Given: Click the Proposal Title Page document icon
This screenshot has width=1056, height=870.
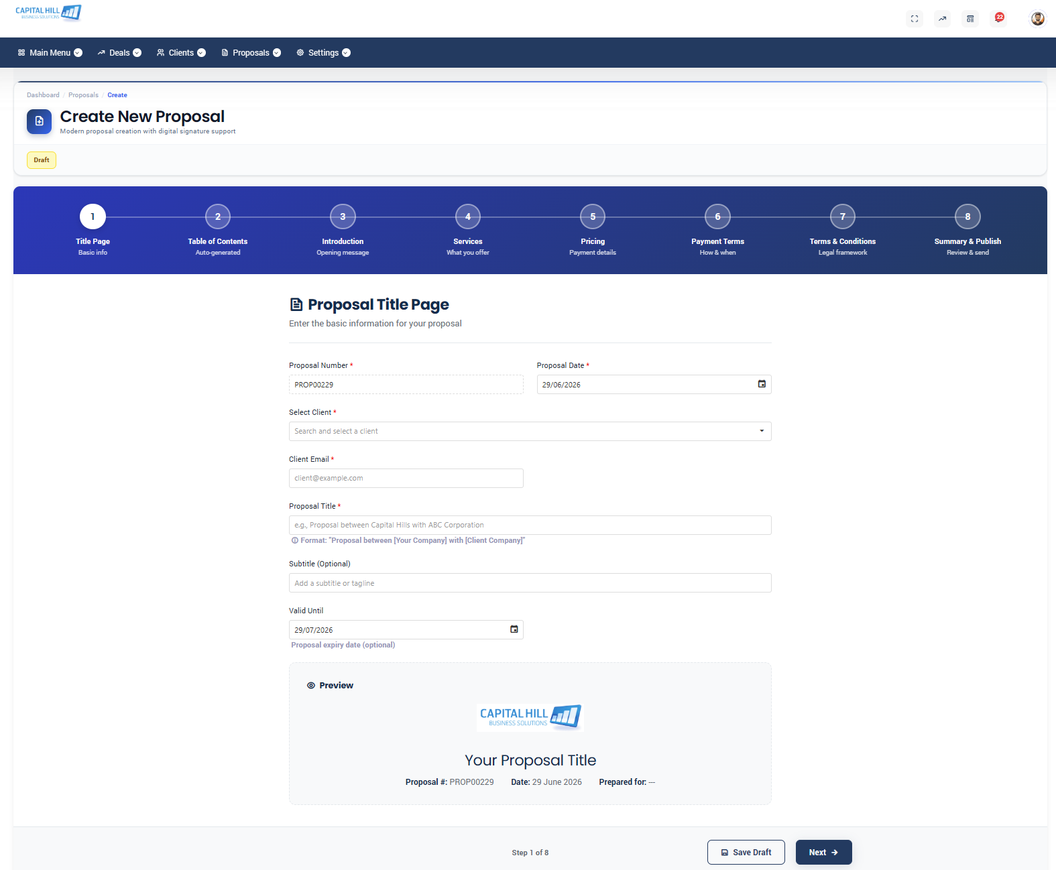Looking at the screenshot, I should point(296,304).
